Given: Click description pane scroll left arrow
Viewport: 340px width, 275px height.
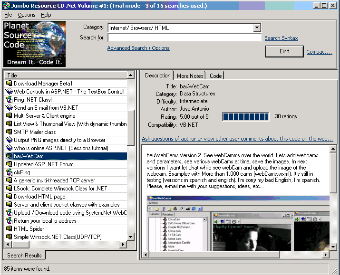Looking at the screenshot, I should click(146, 255).
